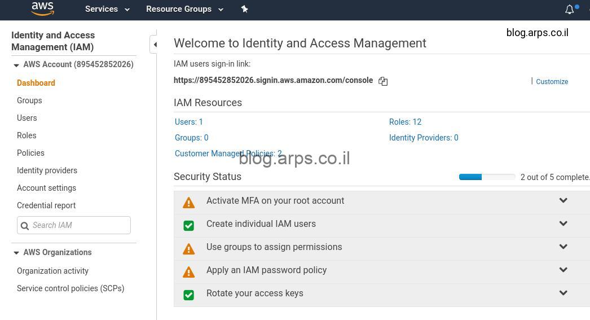Click the Search IAM input field

[x=74, y=225]
